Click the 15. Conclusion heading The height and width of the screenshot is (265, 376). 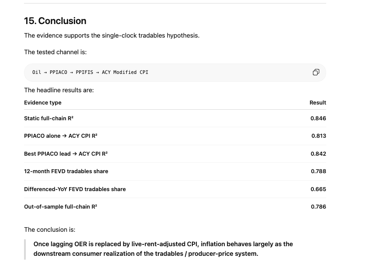click(55, 21)
